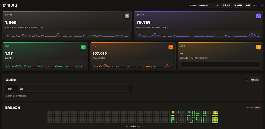Click the 最早 legend label
This screenshot has width=265, height=129.
point(127,126)
